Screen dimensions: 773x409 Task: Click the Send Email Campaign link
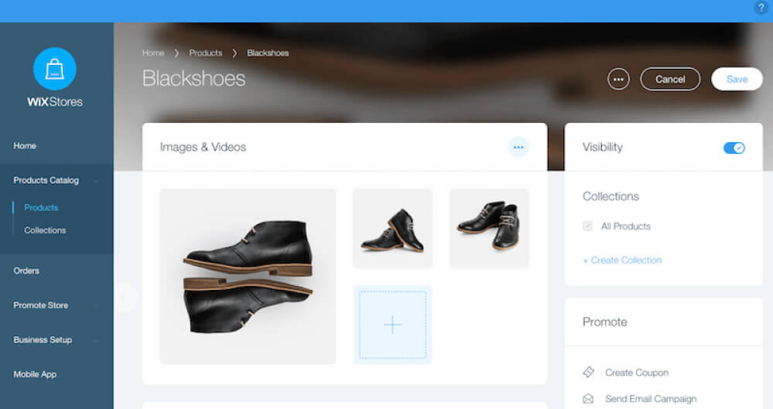click(651, 399)
